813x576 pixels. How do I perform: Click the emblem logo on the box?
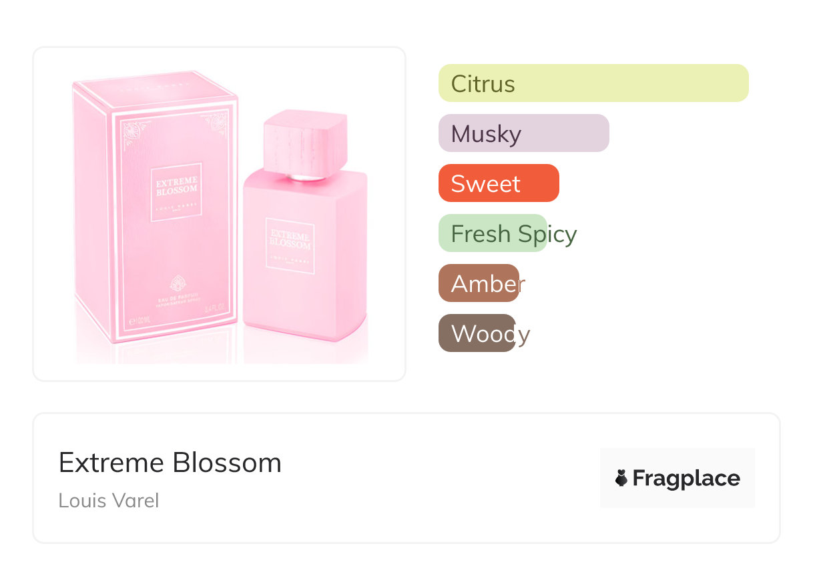tap(177, 282)
